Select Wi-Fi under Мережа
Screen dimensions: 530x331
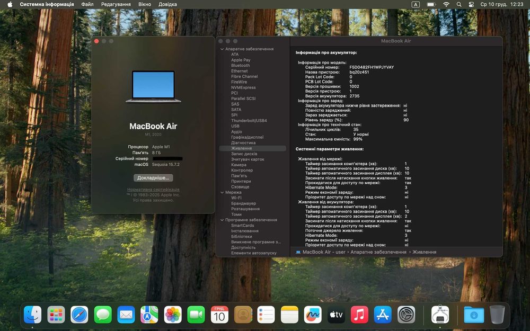[x=236, y=198]
